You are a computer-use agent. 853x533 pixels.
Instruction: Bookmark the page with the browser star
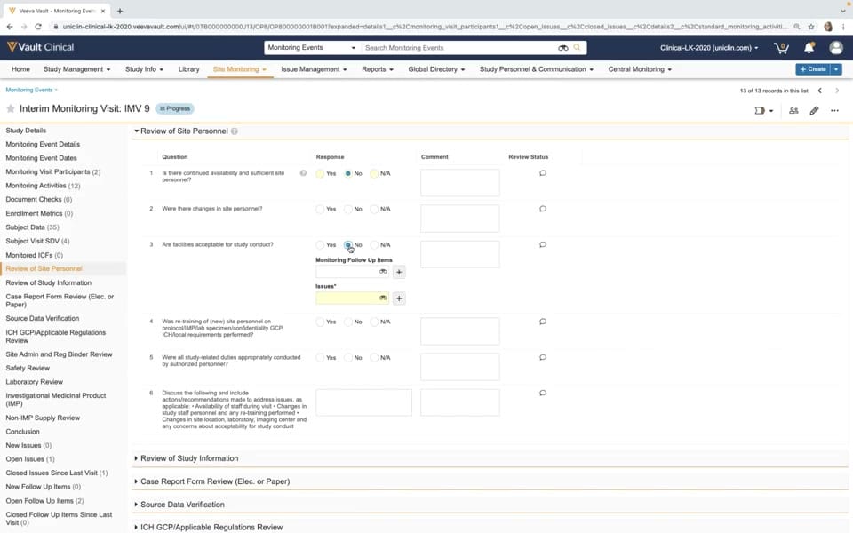pyautogui.click(x=811, y=26)
